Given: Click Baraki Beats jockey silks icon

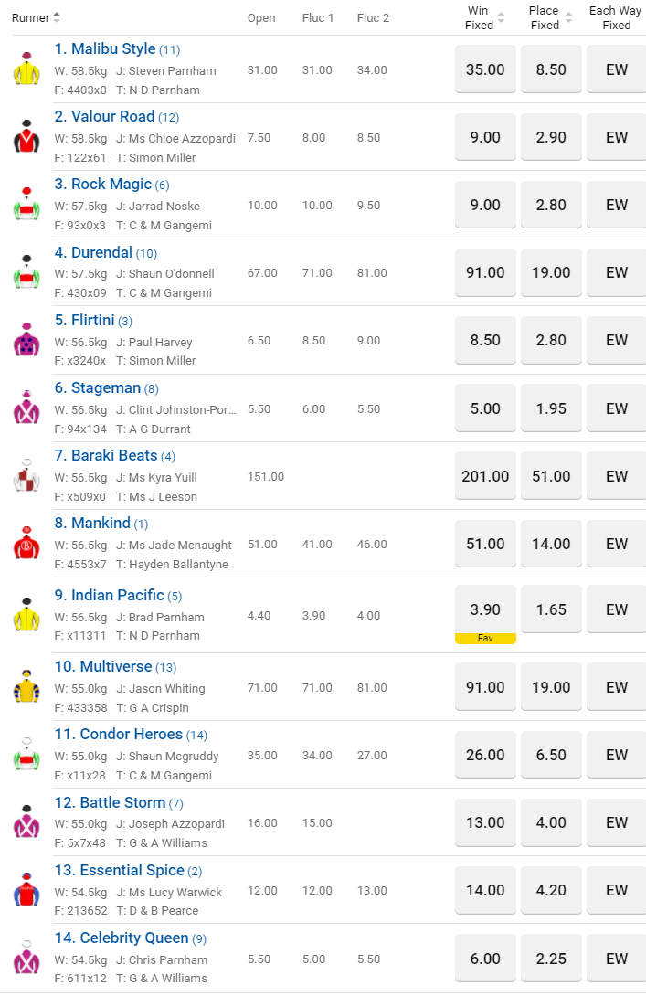Looking at the screenshot, I should [x=27, y=476].
